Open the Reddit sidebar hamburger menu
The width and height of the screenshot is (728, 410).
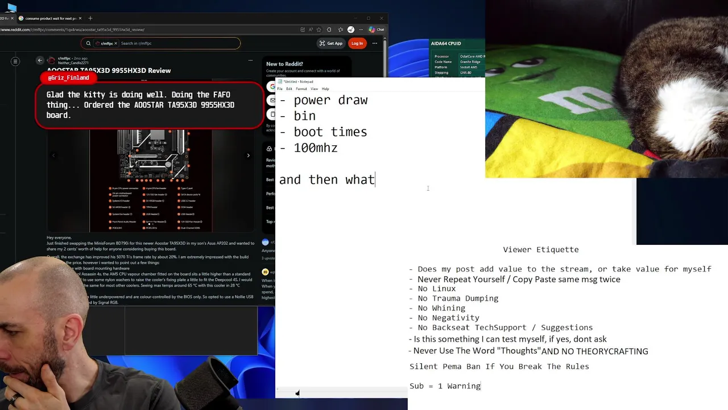coord(15,61)
